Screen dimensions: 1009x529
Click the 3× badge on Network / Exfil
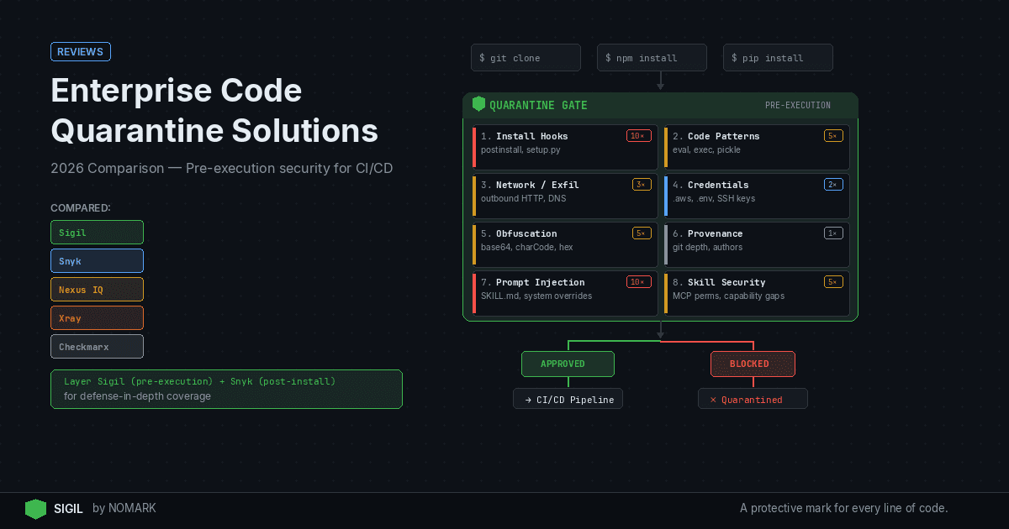[x=642, y=184]
